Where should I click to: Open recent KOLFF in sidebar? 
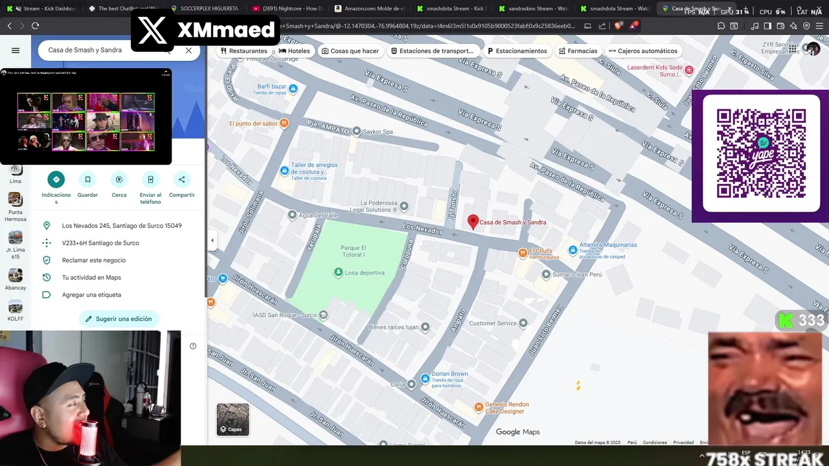[16, 310]
